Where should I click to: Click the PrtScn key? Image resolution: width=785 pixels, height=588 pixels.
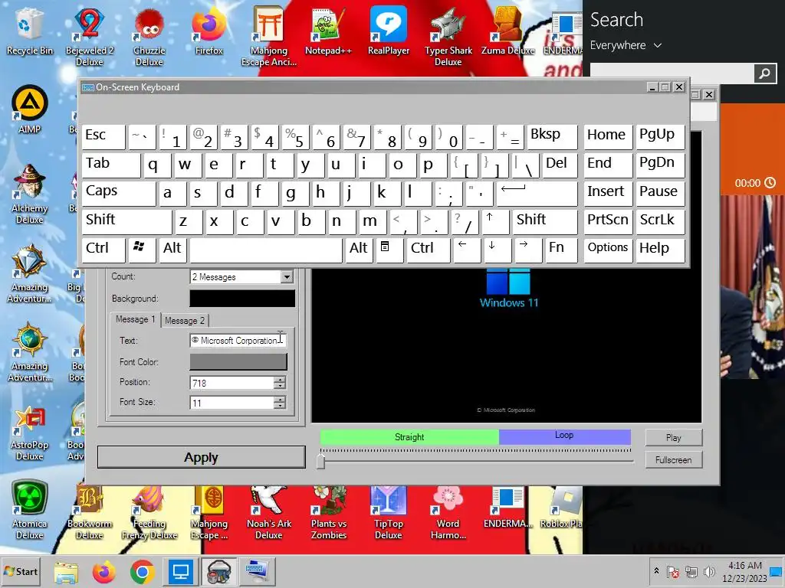tap(608, 221)
